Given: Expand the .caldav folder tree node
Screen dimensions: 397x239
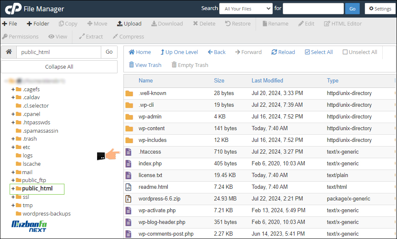Looking at the screenshot, I should coord(13,98).
